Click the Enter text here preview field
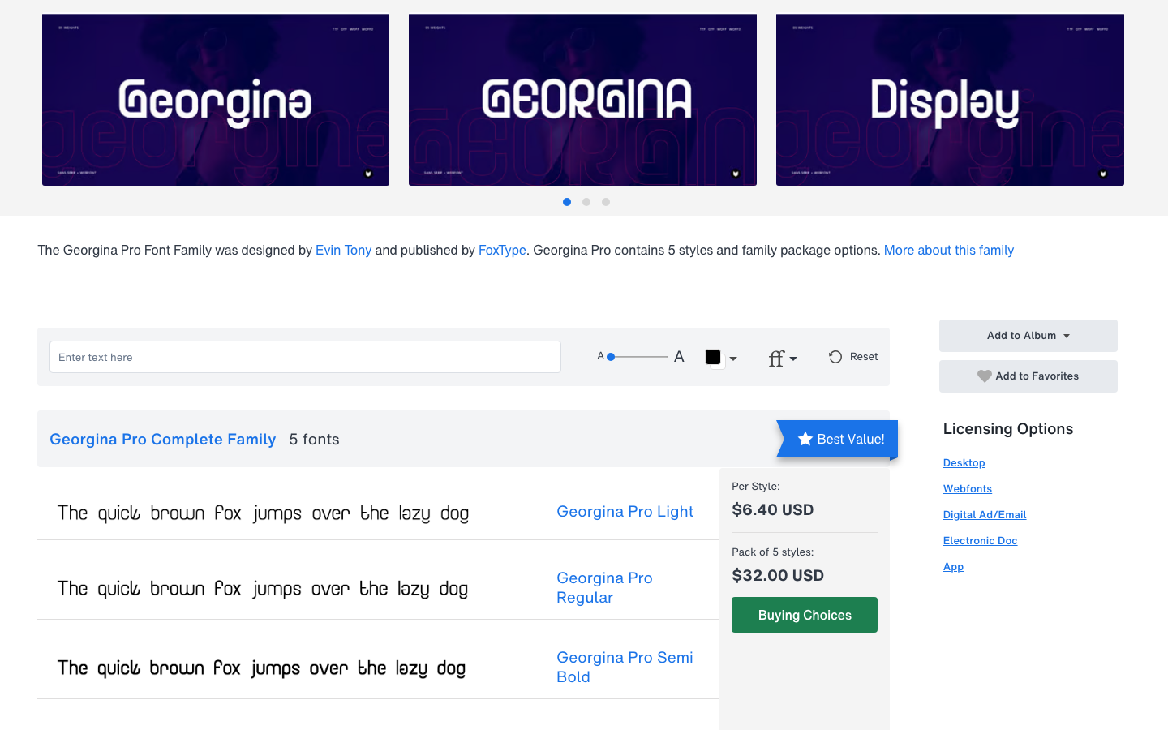 coord(305,356)
